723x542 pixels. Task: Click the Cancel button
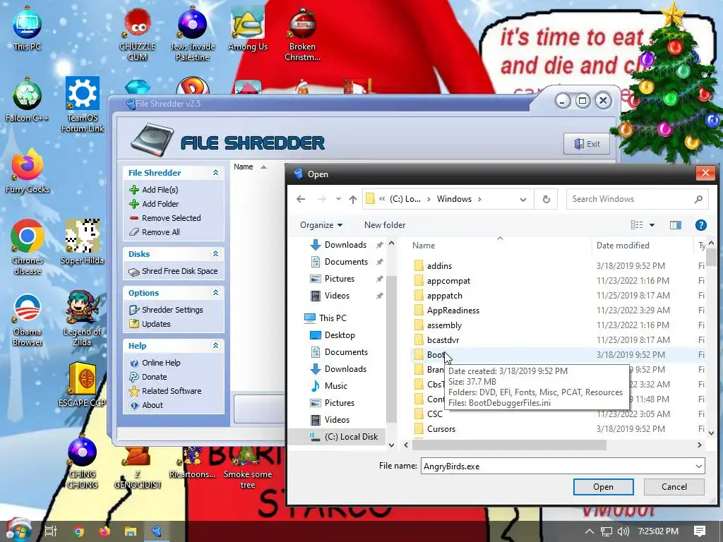674,487
